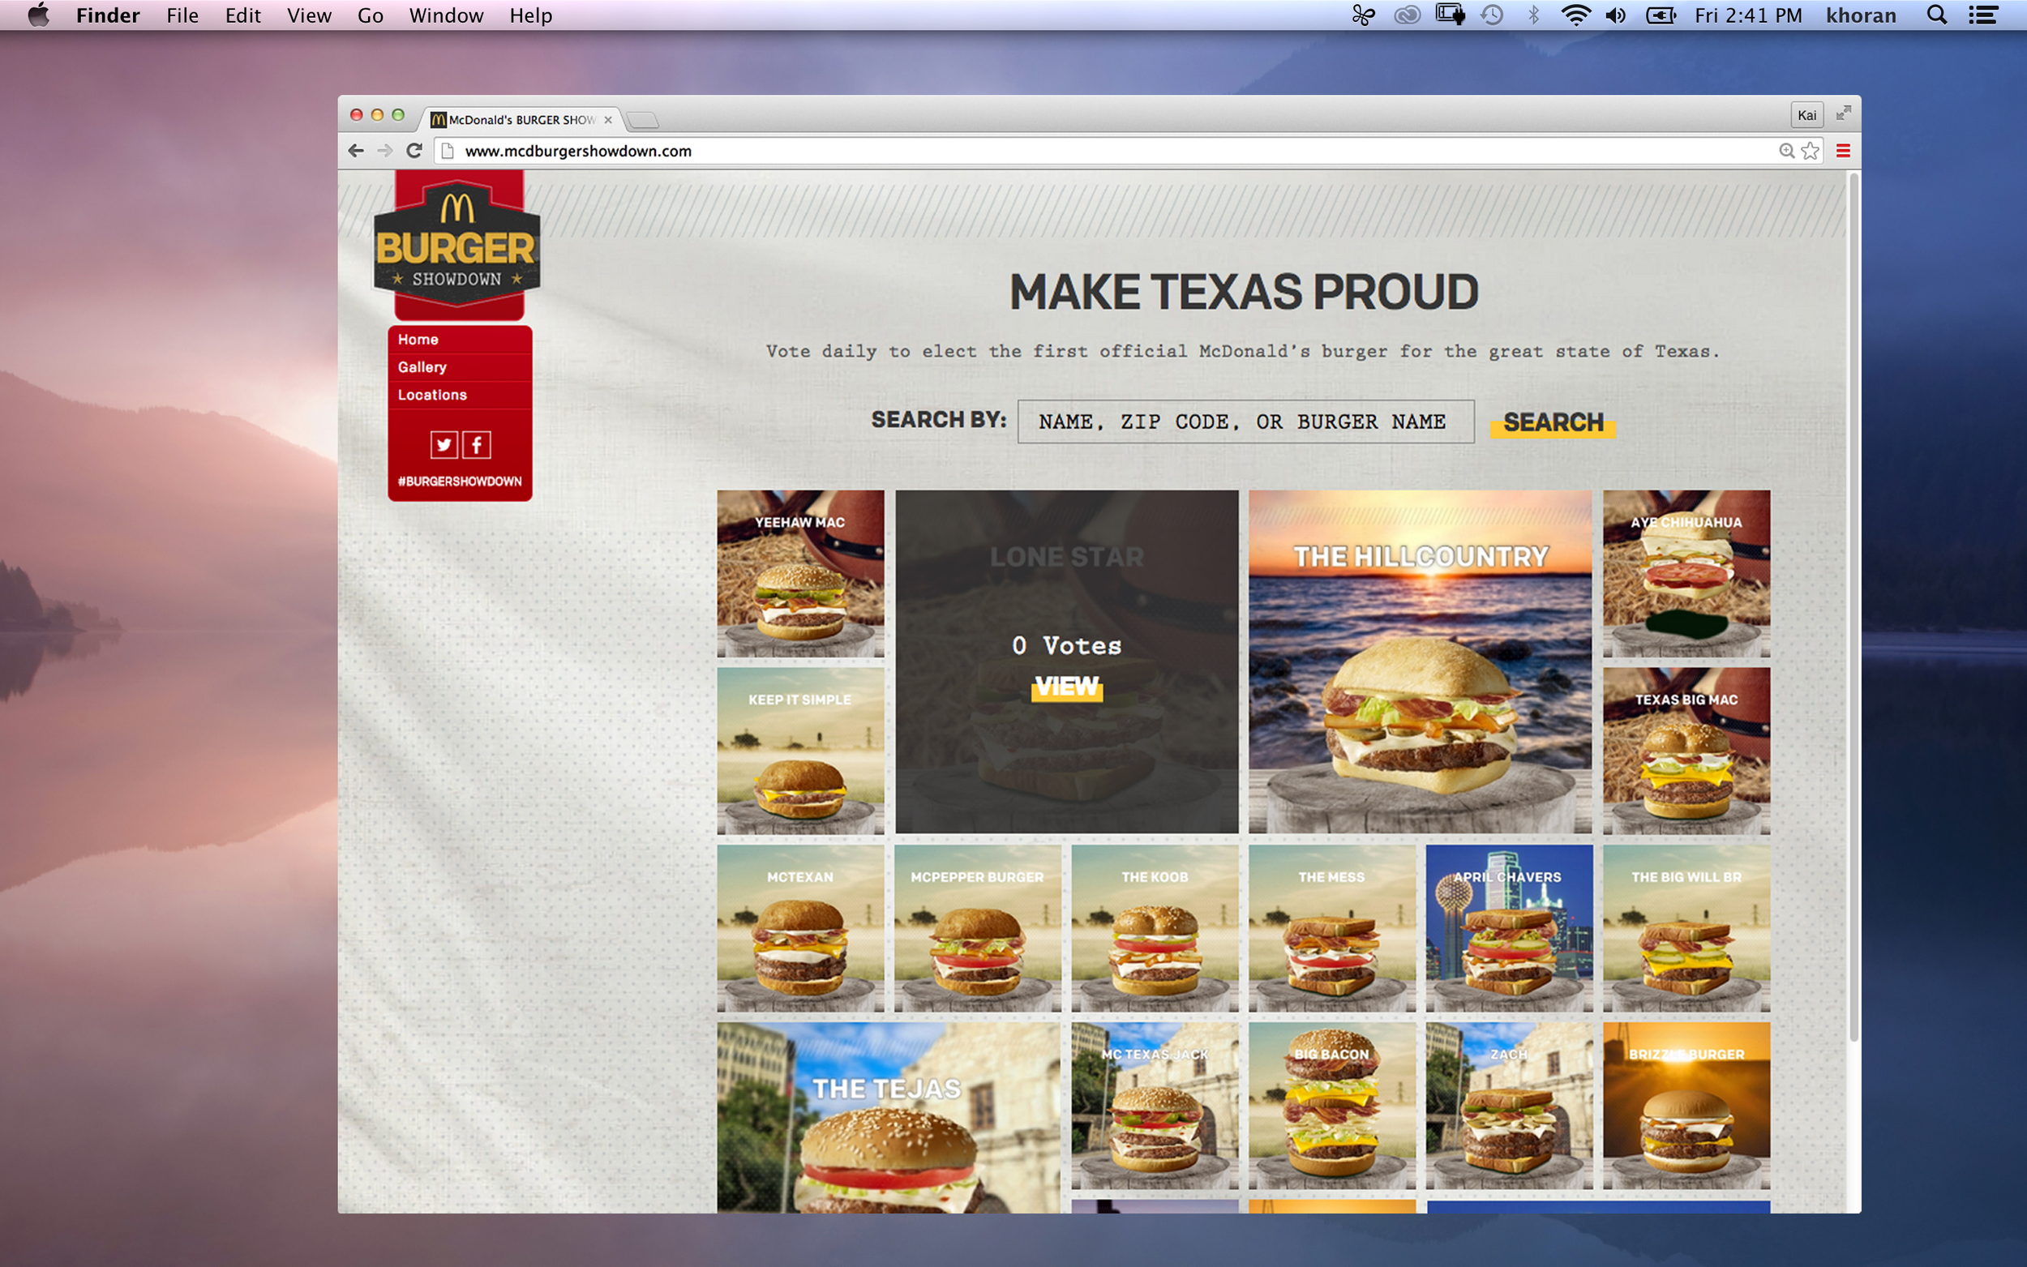This screenshot has height=1267, width=2027.
Task: Open the Apple menu
Action: 39,15
